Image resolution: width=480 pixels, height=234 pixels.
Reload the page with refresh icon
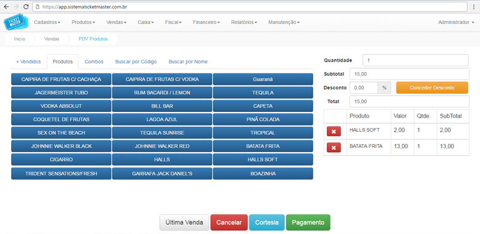26,6
